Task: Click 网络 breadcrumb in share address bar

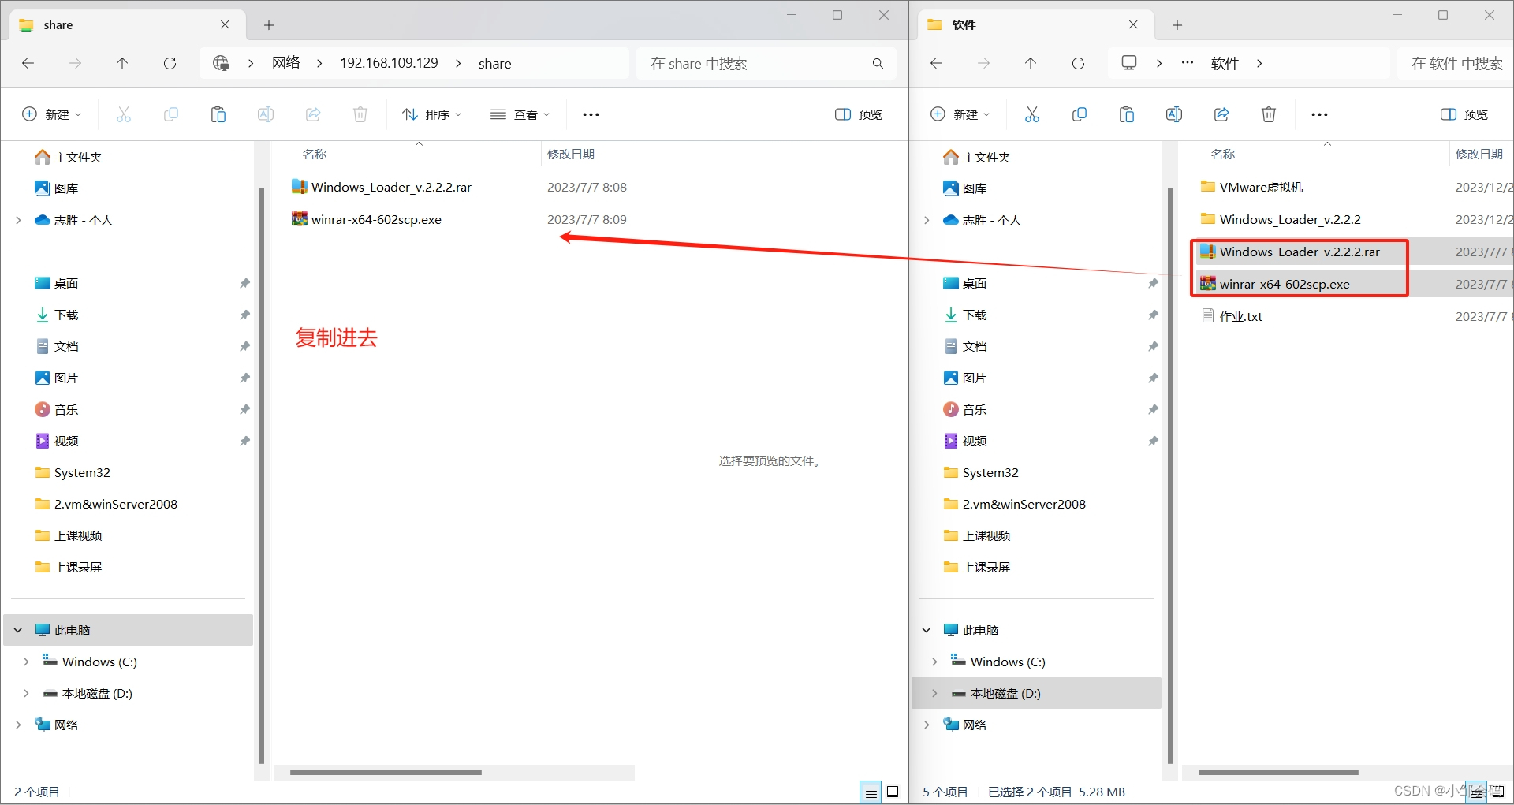Action: [286, 63]
